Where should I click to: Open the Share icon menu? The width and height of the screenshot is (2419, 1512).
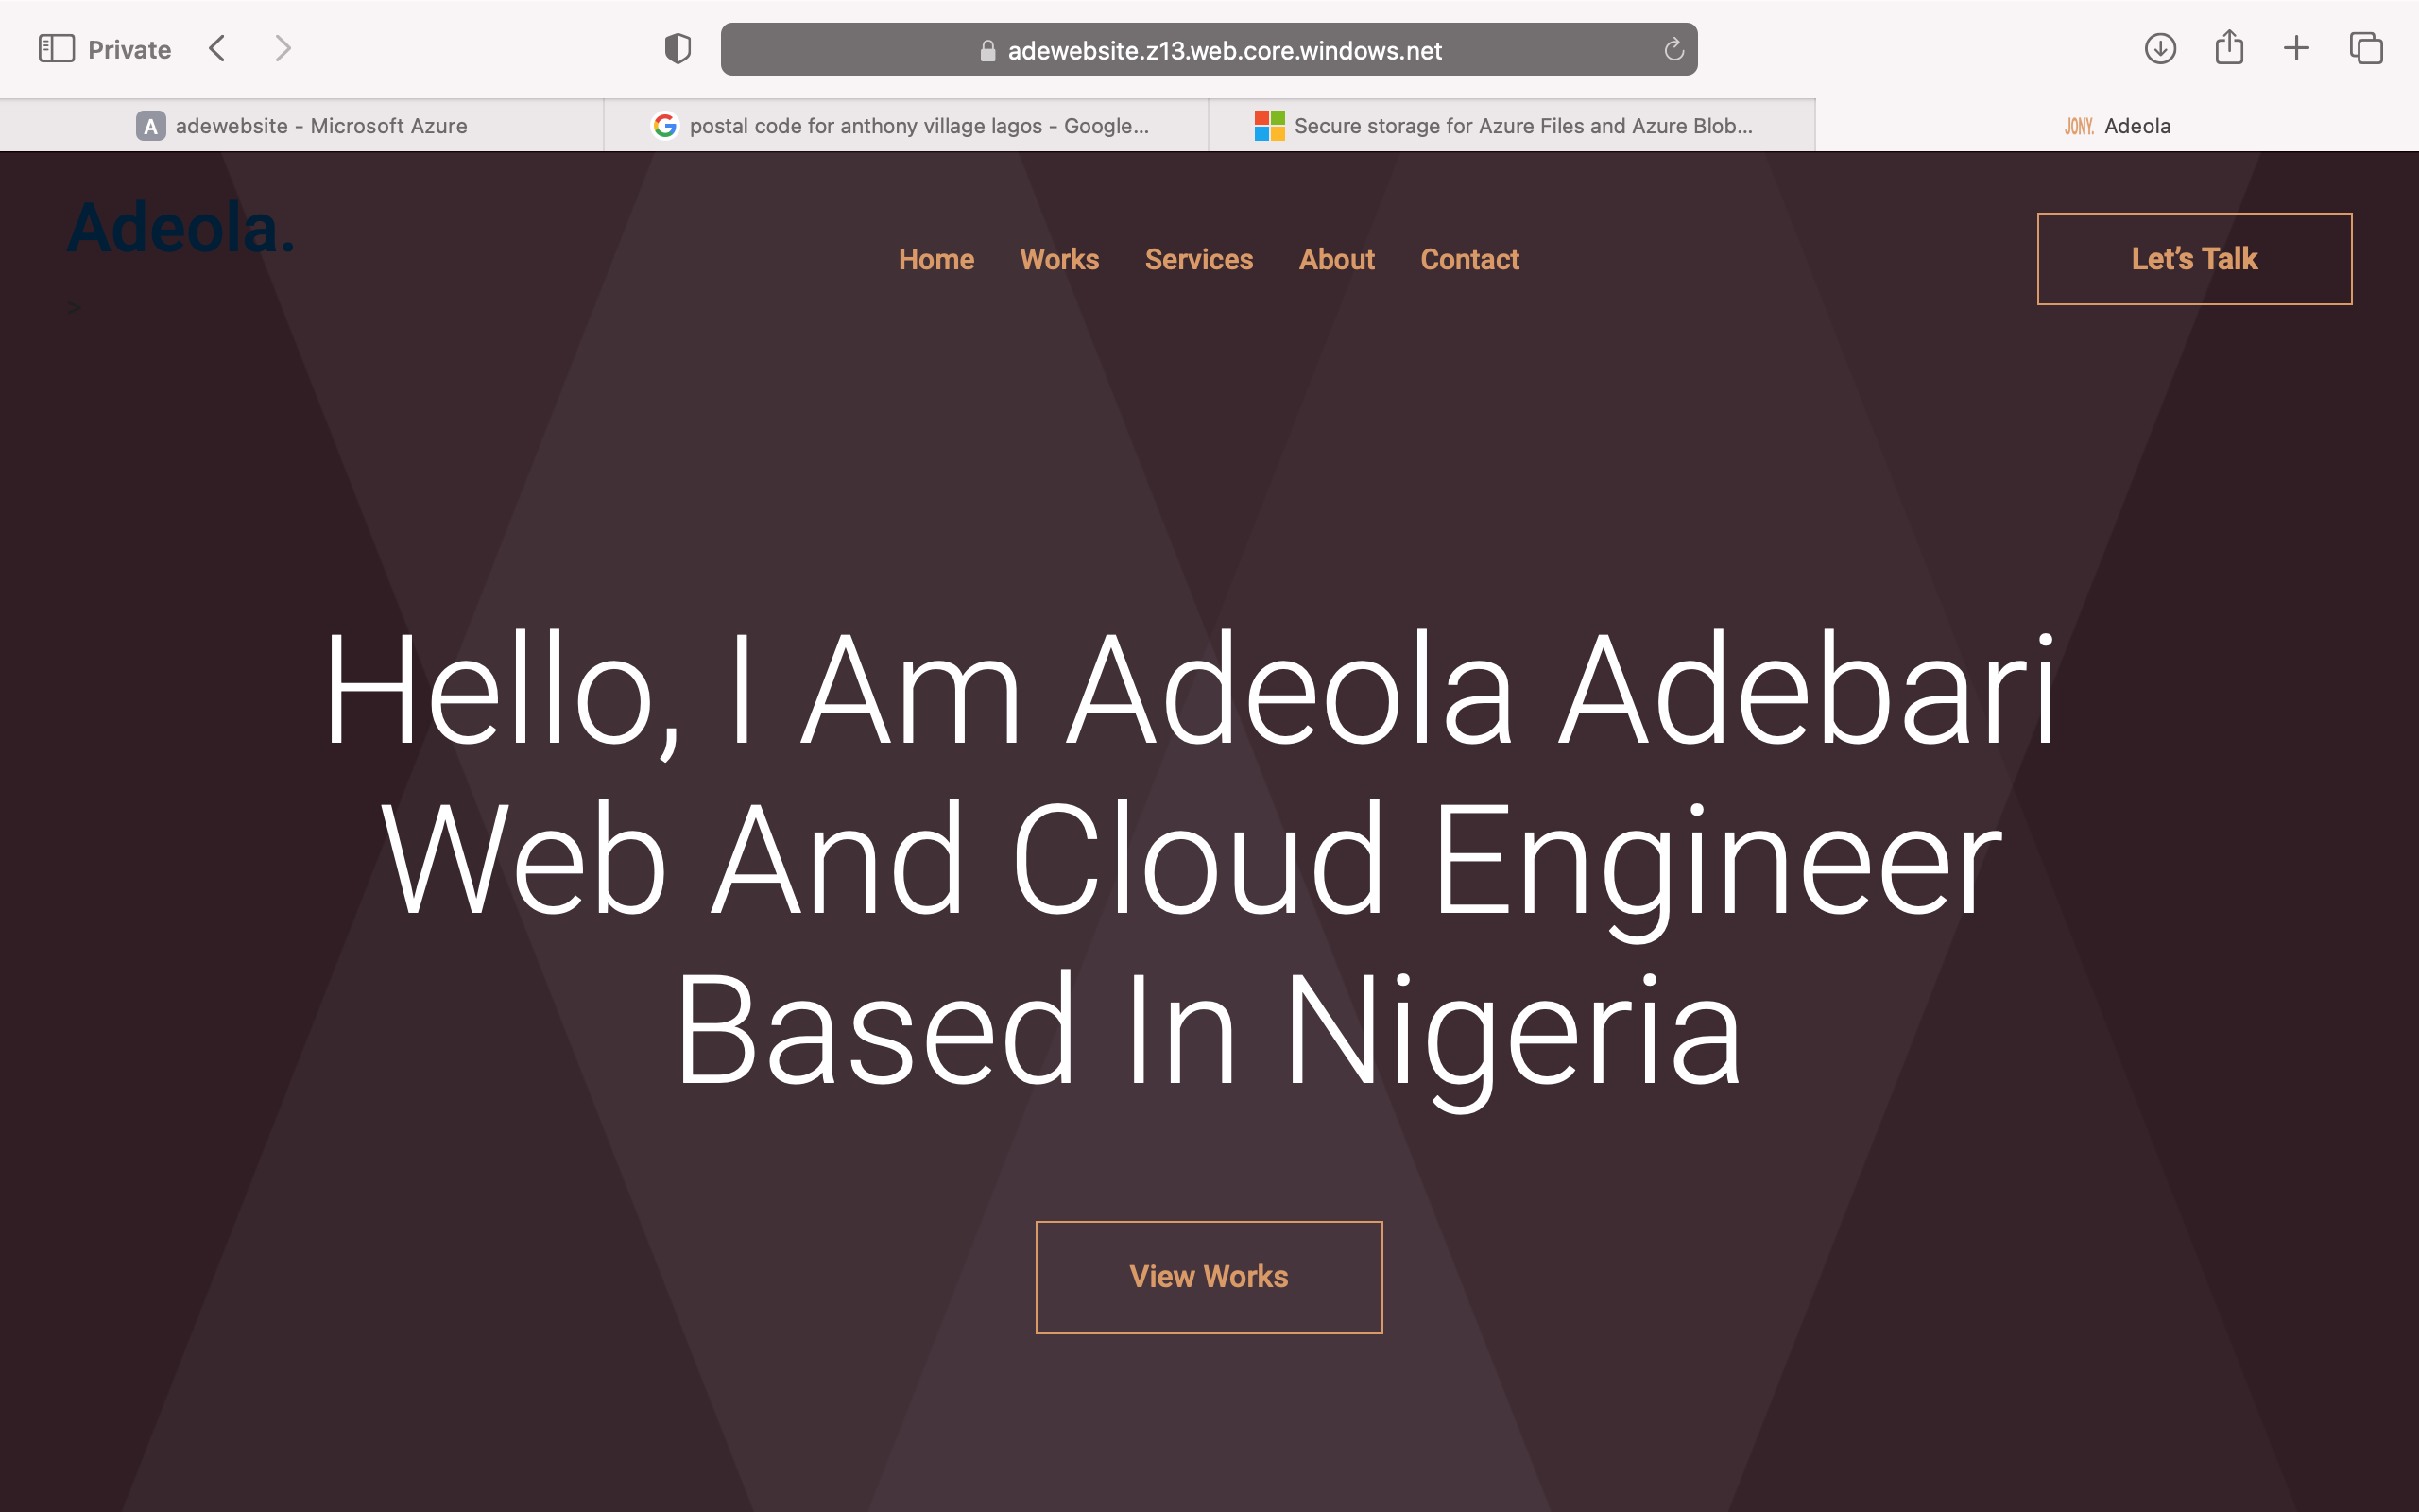(x=2229, y=49)
